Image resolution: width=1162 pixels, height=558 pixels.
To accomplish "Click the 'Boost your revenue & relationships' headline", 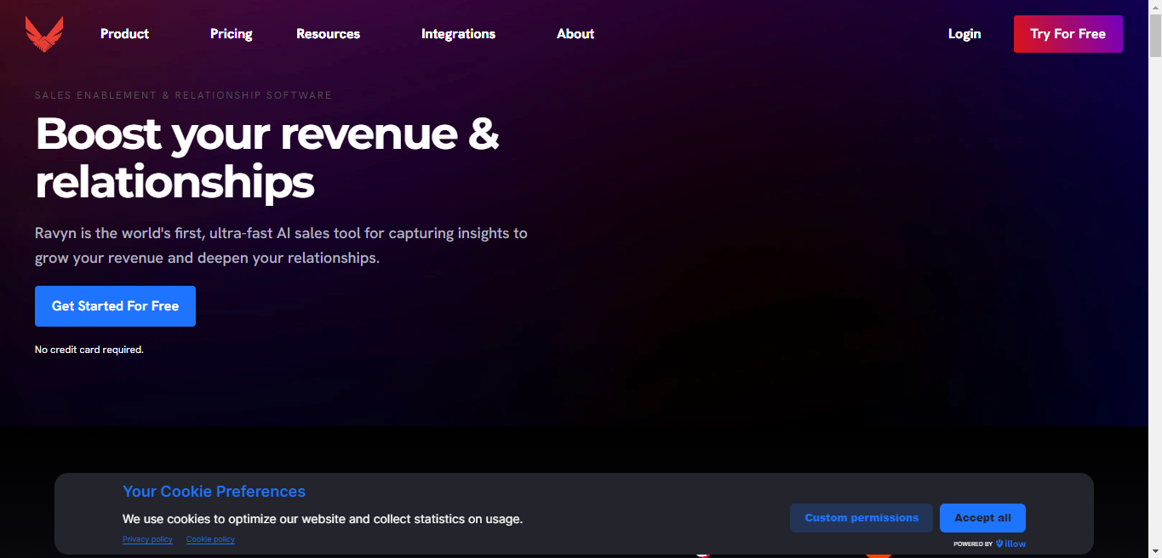I will [x=267, y=157].
